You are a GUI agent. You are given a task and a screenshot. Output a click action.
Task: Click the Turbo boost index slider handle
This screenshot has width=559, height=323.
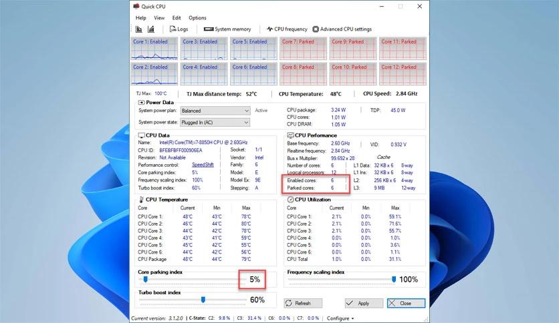[203, 300]
